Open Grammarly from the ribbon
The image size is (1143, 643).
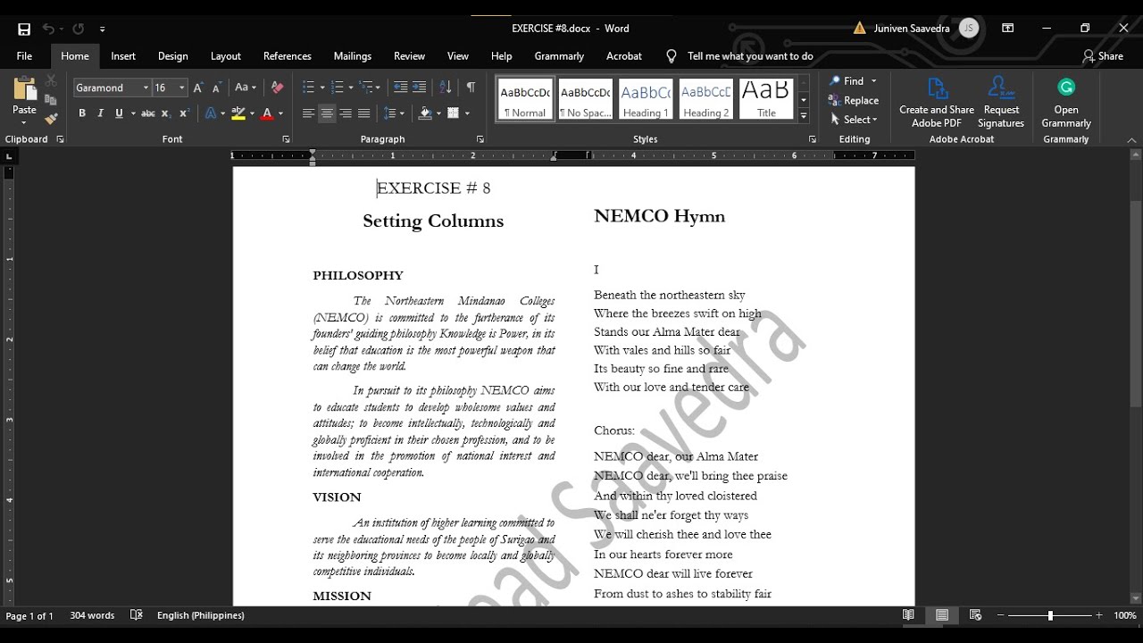pyautogui.click(x=1066, y=103)
